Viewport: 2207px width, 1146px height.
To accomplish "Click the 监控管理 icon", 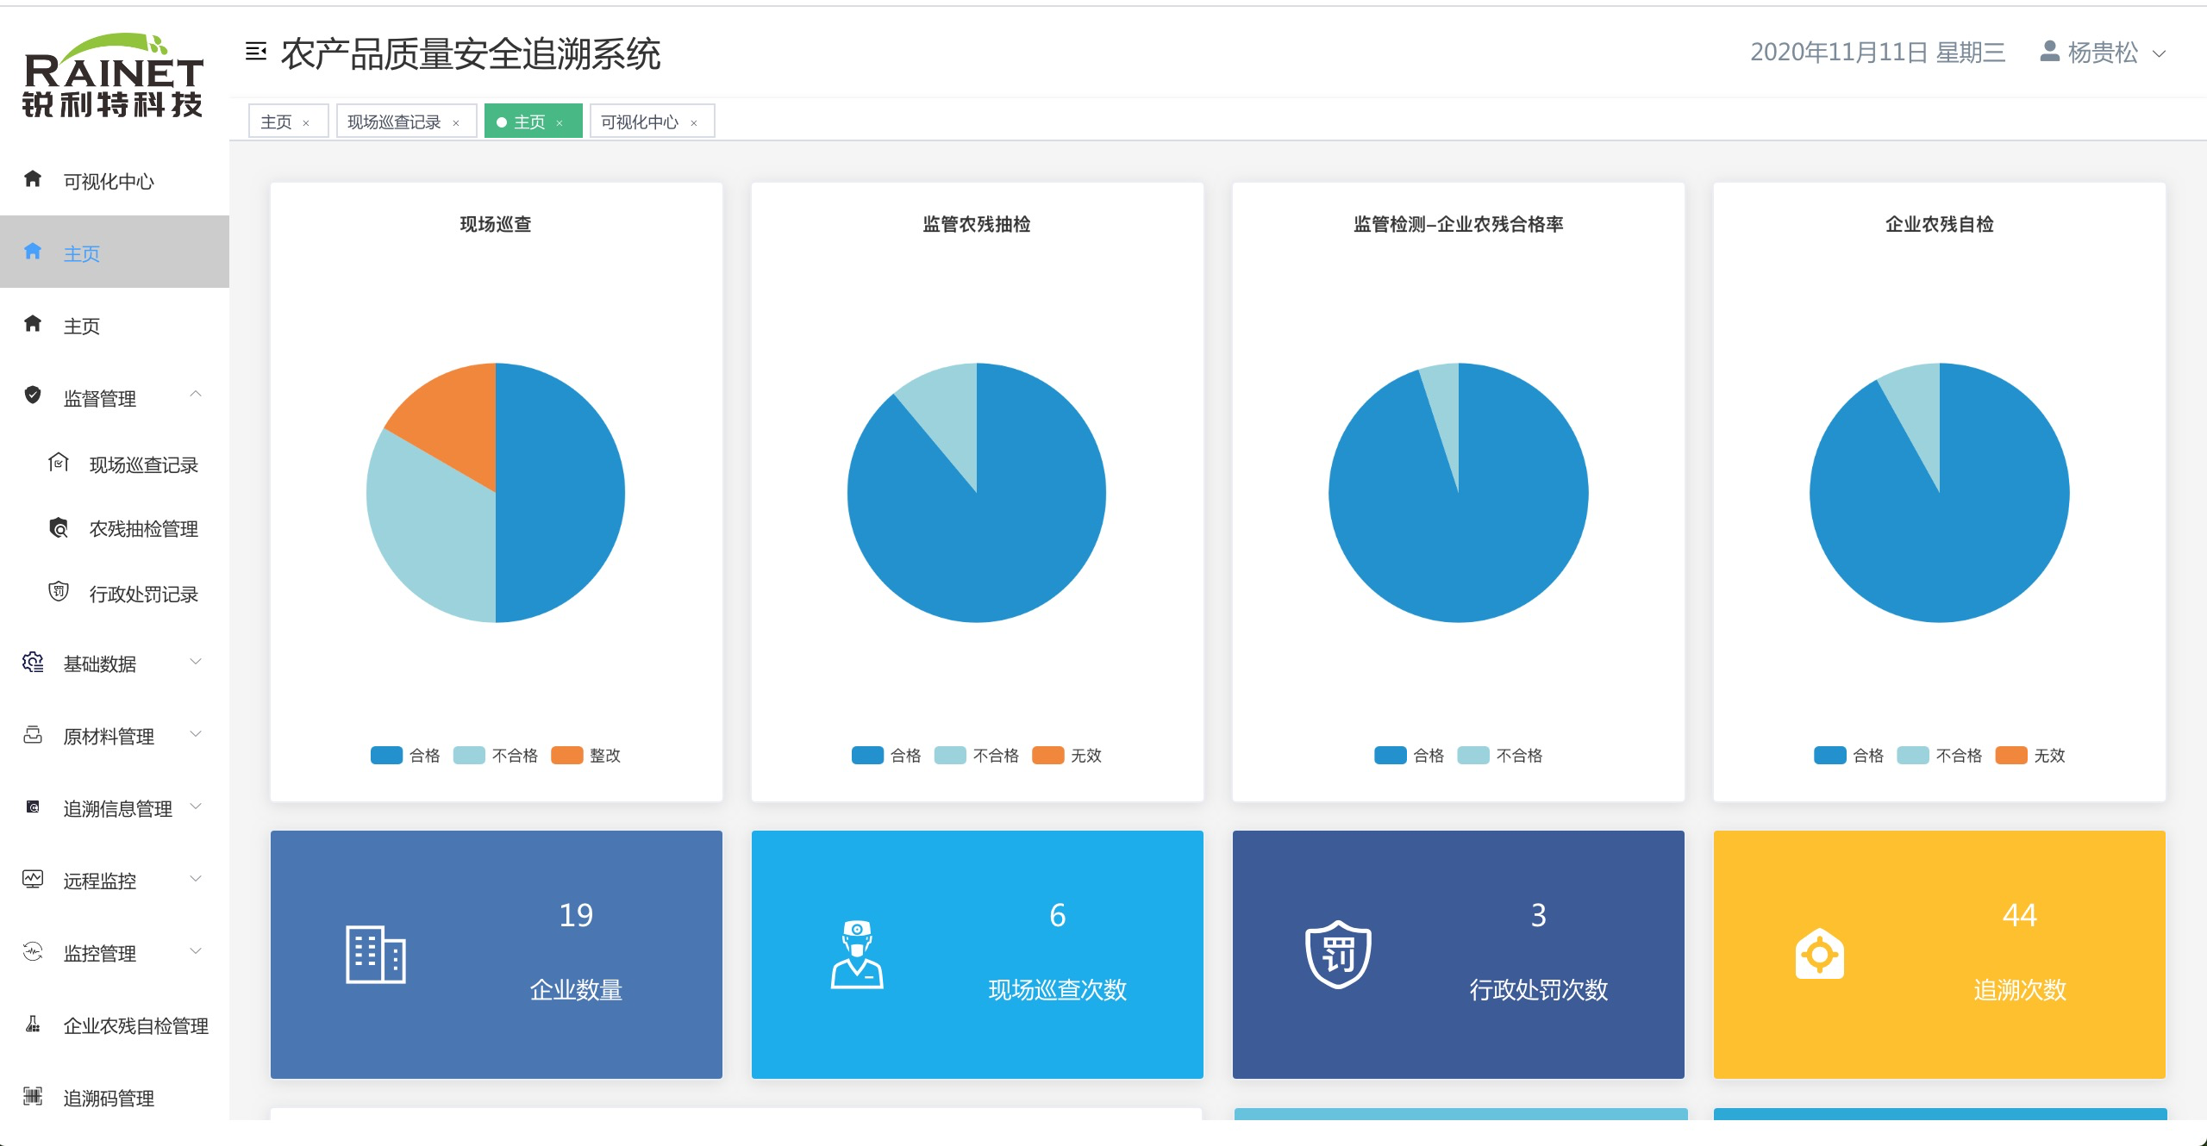I will tap(33, 951).
